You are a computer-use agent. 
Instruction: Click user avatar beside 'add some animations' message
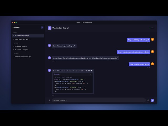pos(153,52)
